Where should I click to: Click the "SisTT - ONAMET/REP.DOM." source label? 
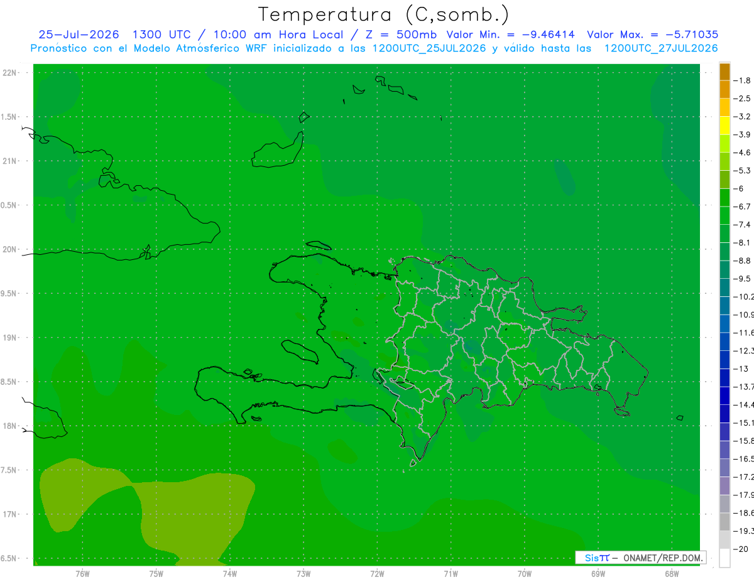tap(641, 558)
